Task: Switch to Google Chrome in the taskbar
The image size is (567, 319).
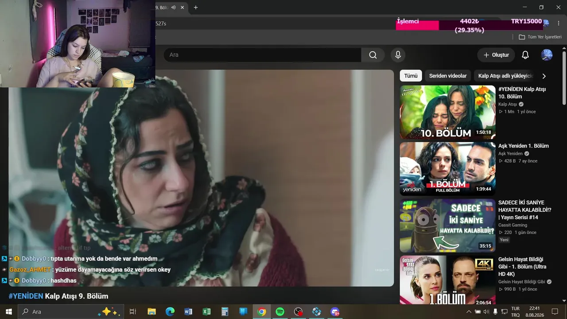Action: click(x=262, y=311)
